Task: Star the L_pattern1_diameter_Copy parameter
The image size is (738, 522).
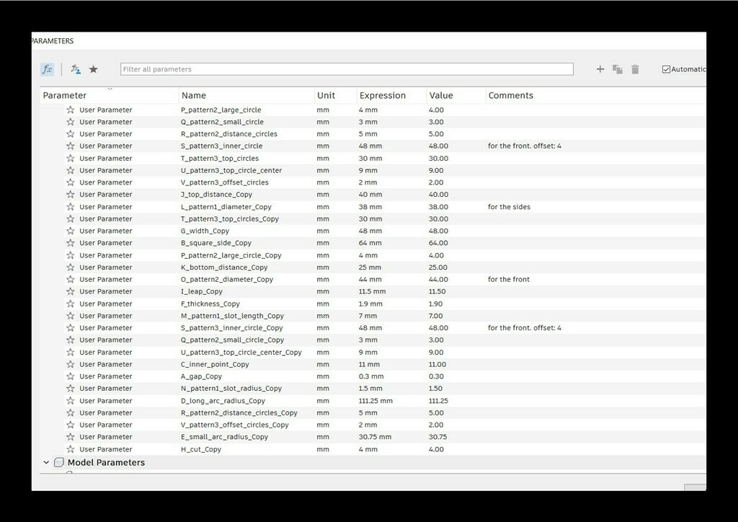Action: click(71, 207)
